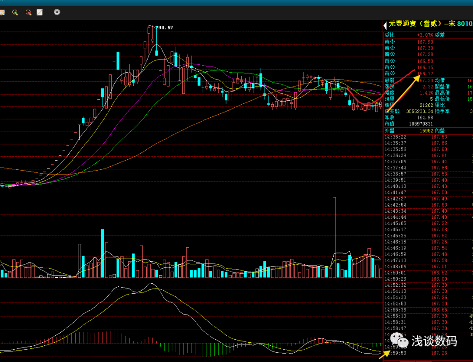The image size is (473, 362).
Task: Click the 開盤價 label
Action: 442,87
